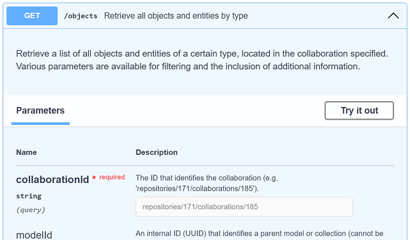Click 'The ID that identifies the collaboration' text
The height and width of the screenshot is (240, 410).
(198, 178)
